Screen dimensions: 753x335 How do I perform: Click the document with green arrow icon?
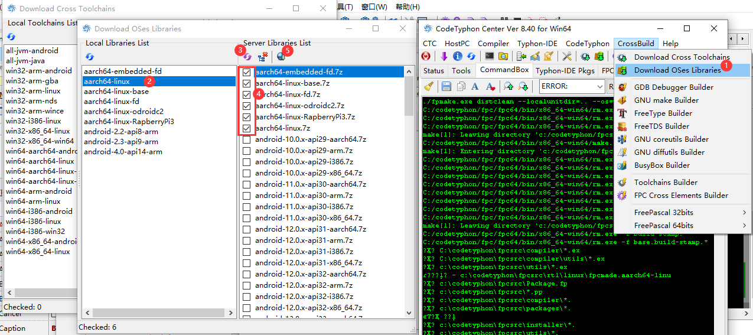(x=521, y=56)
